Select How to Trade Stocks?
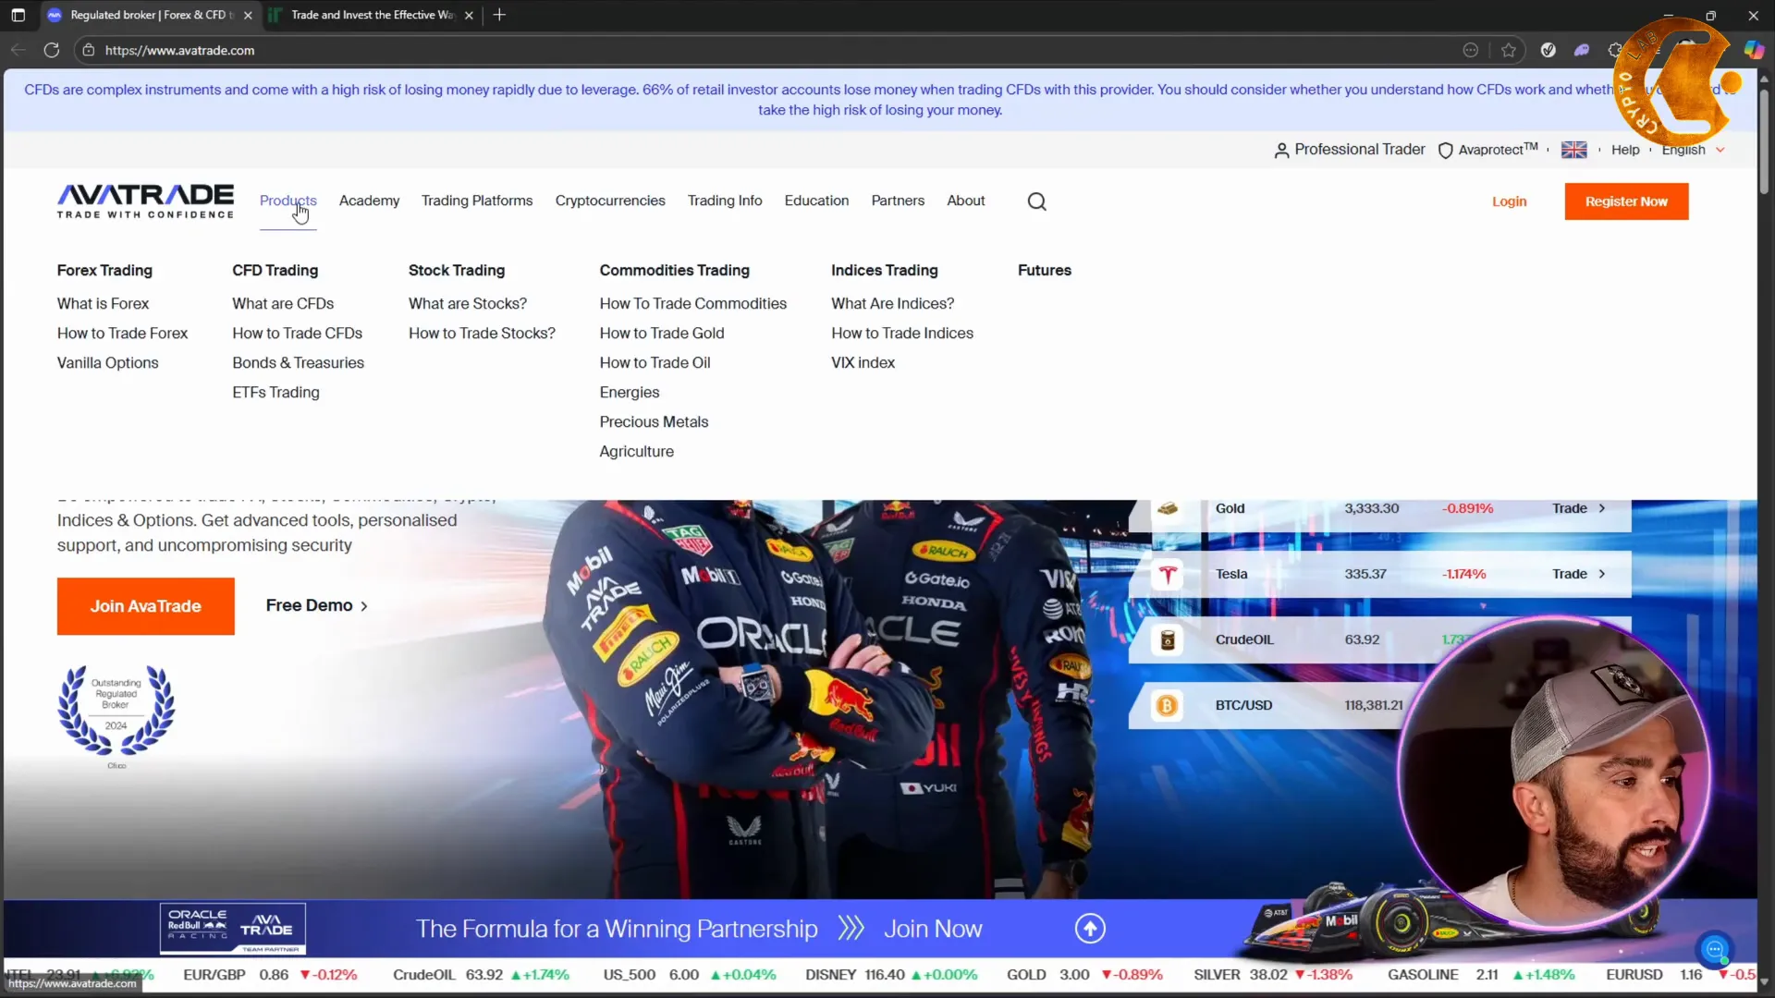This screenshot has width=1775, height=998. click(x=482, y=333)
